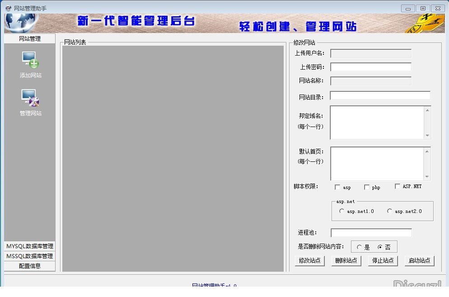449x297 pixels.
Task: Click the up arrow of 邦定域名 scrollbar
Action: pos(427,110)
